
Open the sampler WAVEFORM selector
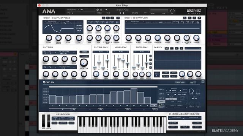click(135, 22)
